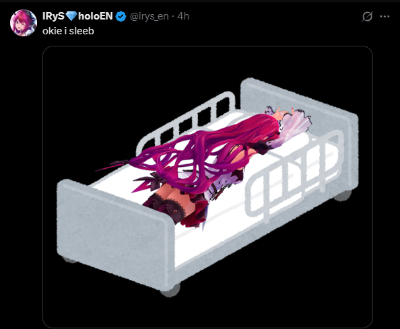Open the three-dot more options menu
Viewport: 400px width, 329px height.
(385, 17)
